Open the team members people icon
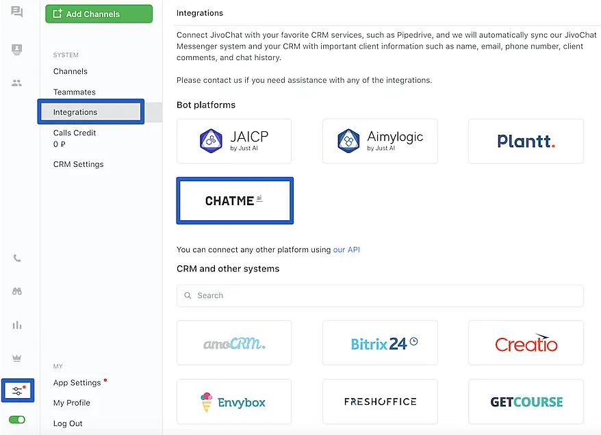This screenshot has height=435, width=601. click(x=17, y=83)
